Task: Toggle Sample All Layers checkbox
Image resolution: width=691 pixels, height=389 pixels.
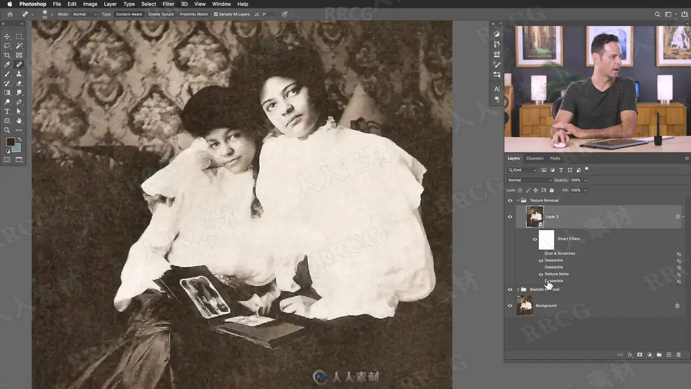Action: 216,14
